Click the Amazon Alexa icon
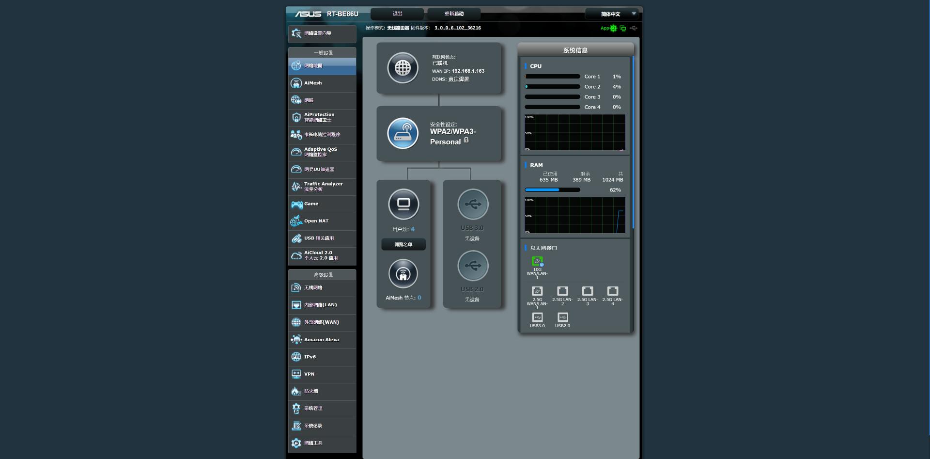Viewport: 930px width, 459px height. (x=296, y=340)
